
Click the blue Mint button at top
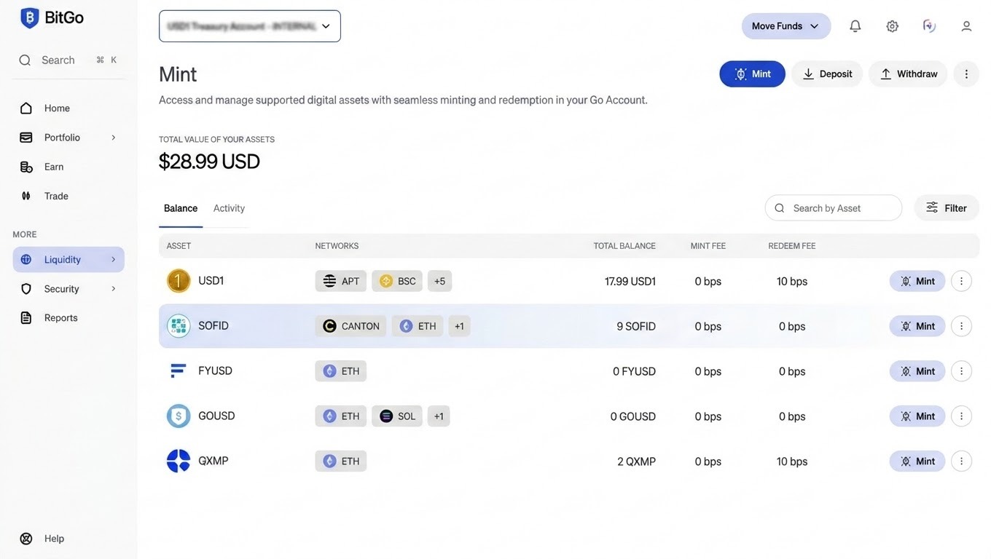point(752,74)
